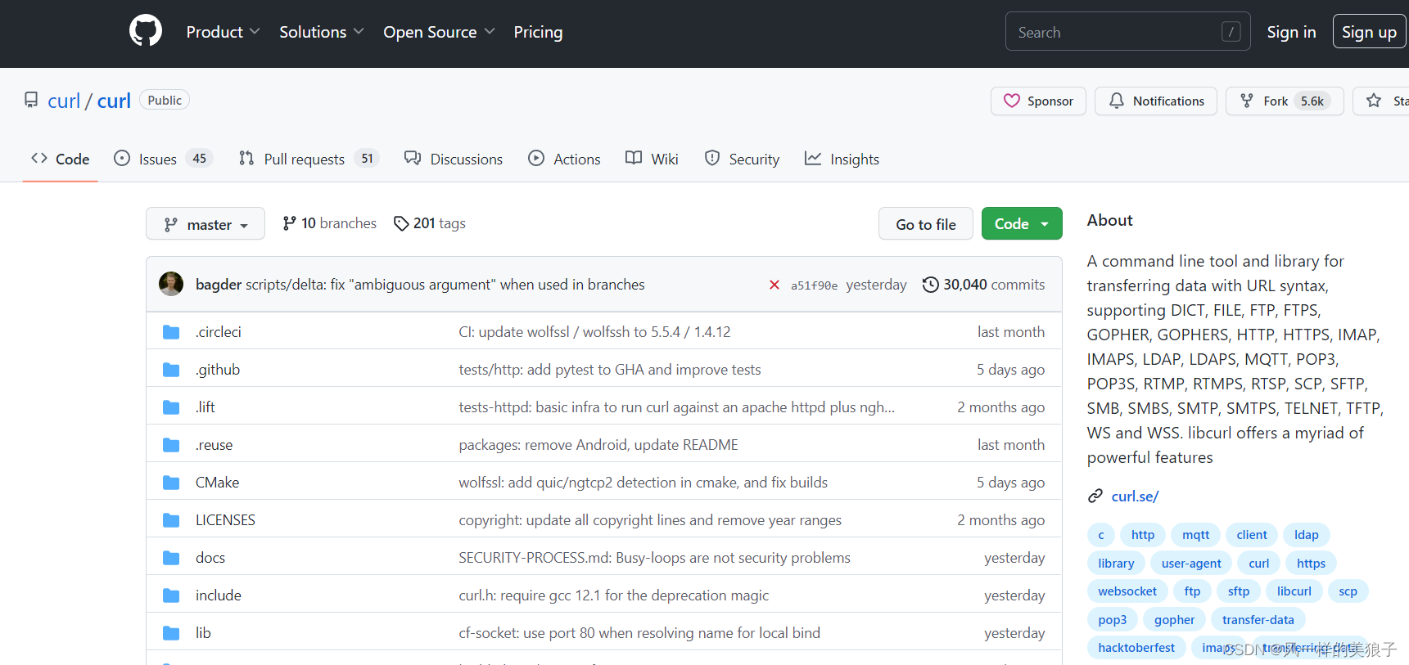The width and height of the screenshot is (1409, 665).
Task: Click the websocket topic tag
Action: point(1127,591)
